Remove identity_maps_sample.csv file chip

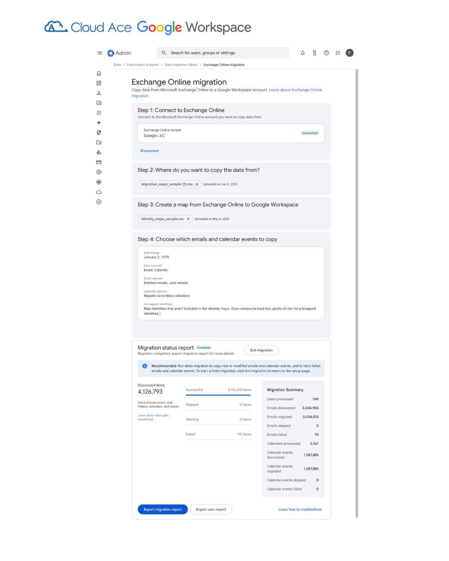pos(188,219)
